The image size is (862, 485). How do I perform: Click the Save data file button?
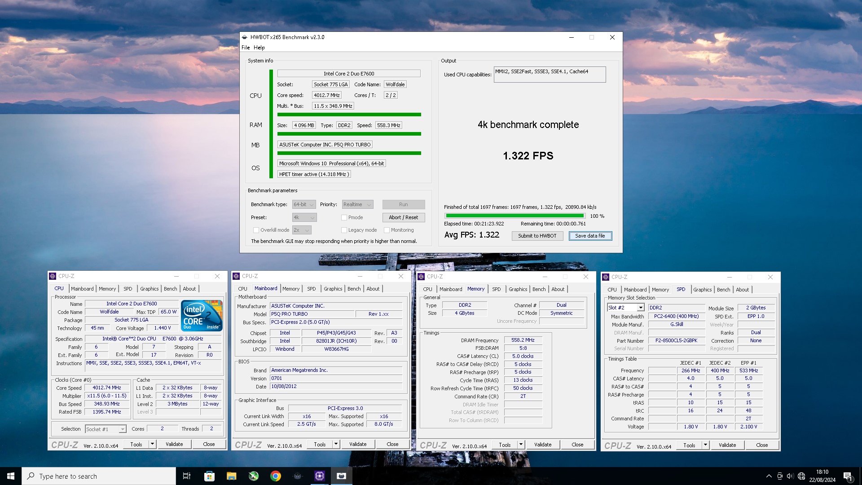coord(590,236)
